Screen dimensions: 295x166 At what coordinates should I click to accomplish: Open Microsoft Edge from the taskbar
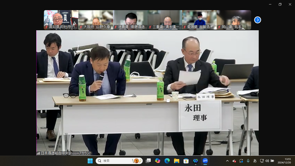tap(167, 161)
